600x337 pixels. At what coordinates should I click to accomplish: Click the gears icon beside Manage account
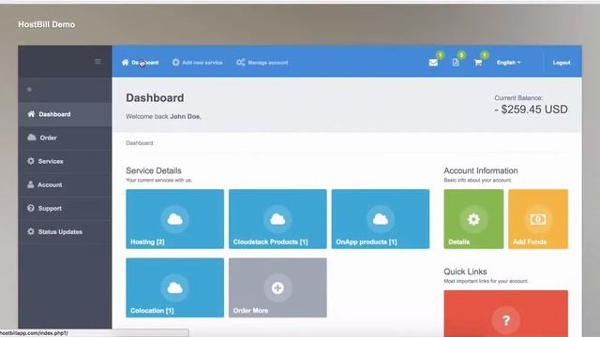pyautogui.click(x=241, y=63)
